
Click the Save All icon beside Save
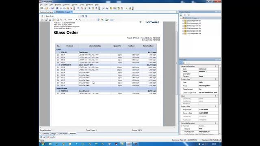[56, 9]
